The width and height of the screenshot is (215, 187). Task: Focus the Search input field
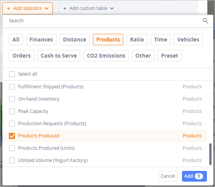tap(104, 21)
